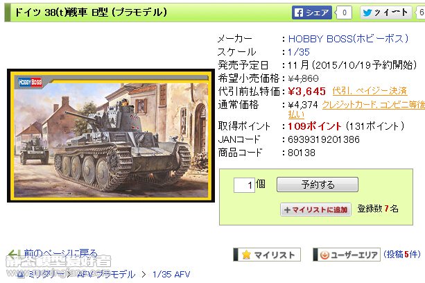Open the AFVプラモデル breadcrumb link
The height and width of the screenshot is (283, 425).
[106, 274]
